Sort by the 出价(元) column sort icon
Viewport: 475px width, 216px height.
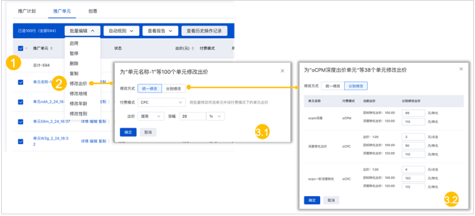click(x=193, y=48)
